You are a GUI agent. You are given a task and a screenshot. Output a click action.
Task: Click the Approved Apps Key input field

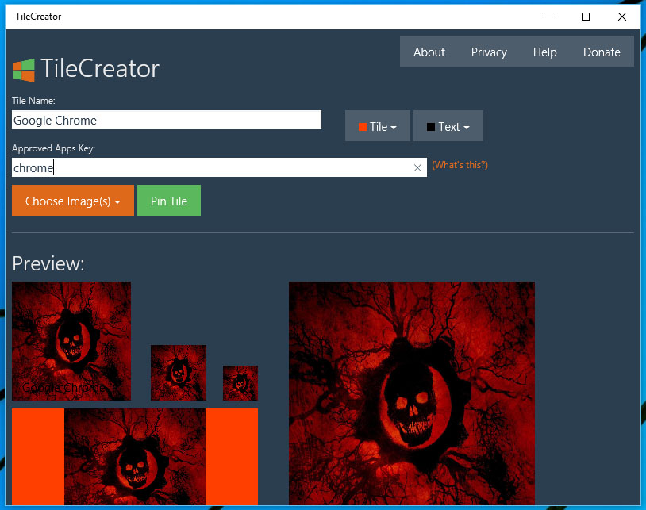pos(219,167)
